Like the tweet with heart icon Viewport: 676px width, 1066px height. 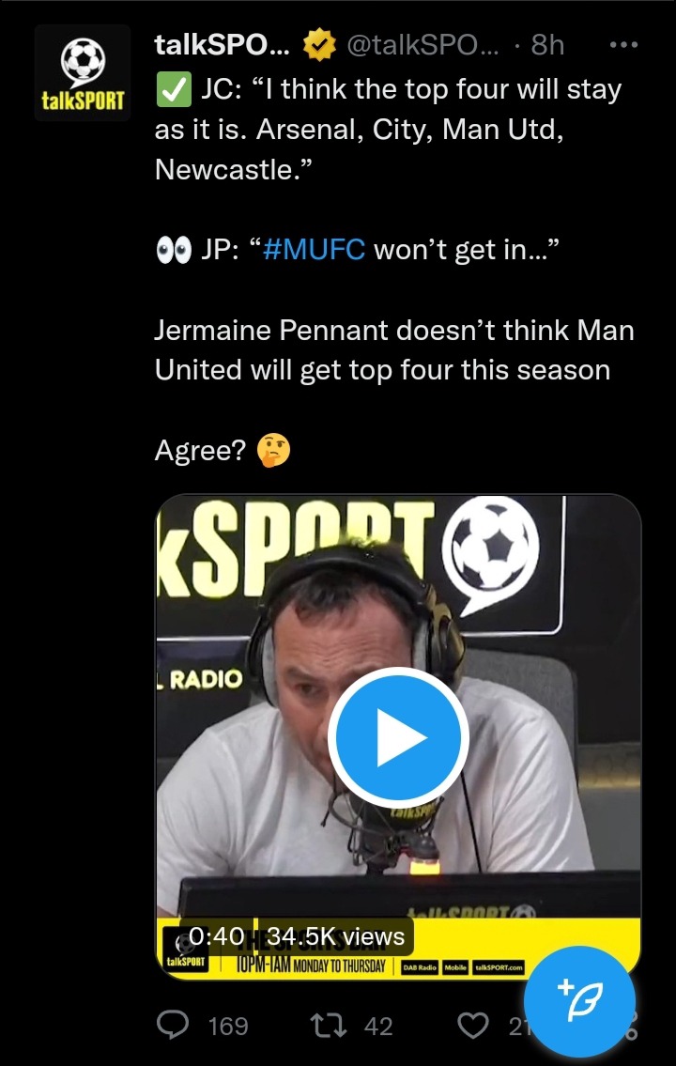coord(473,1026)
